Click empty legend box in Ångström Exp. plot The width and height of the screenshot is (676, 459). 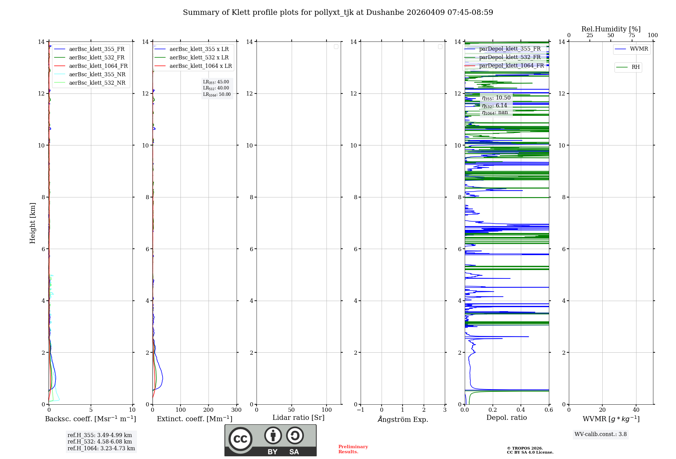point(440,47)
